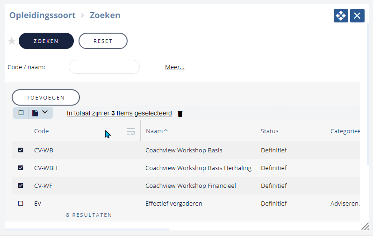Click the Status column header
Screen dimensions: 373x236
270,131
